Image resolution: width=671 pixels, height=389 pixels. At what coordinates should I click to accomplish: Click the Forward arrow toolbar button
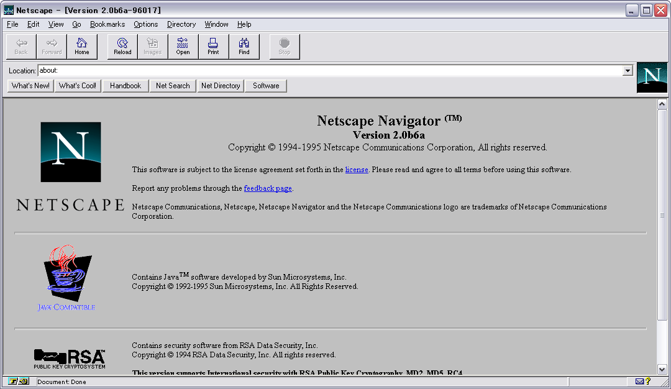[52, 47]
